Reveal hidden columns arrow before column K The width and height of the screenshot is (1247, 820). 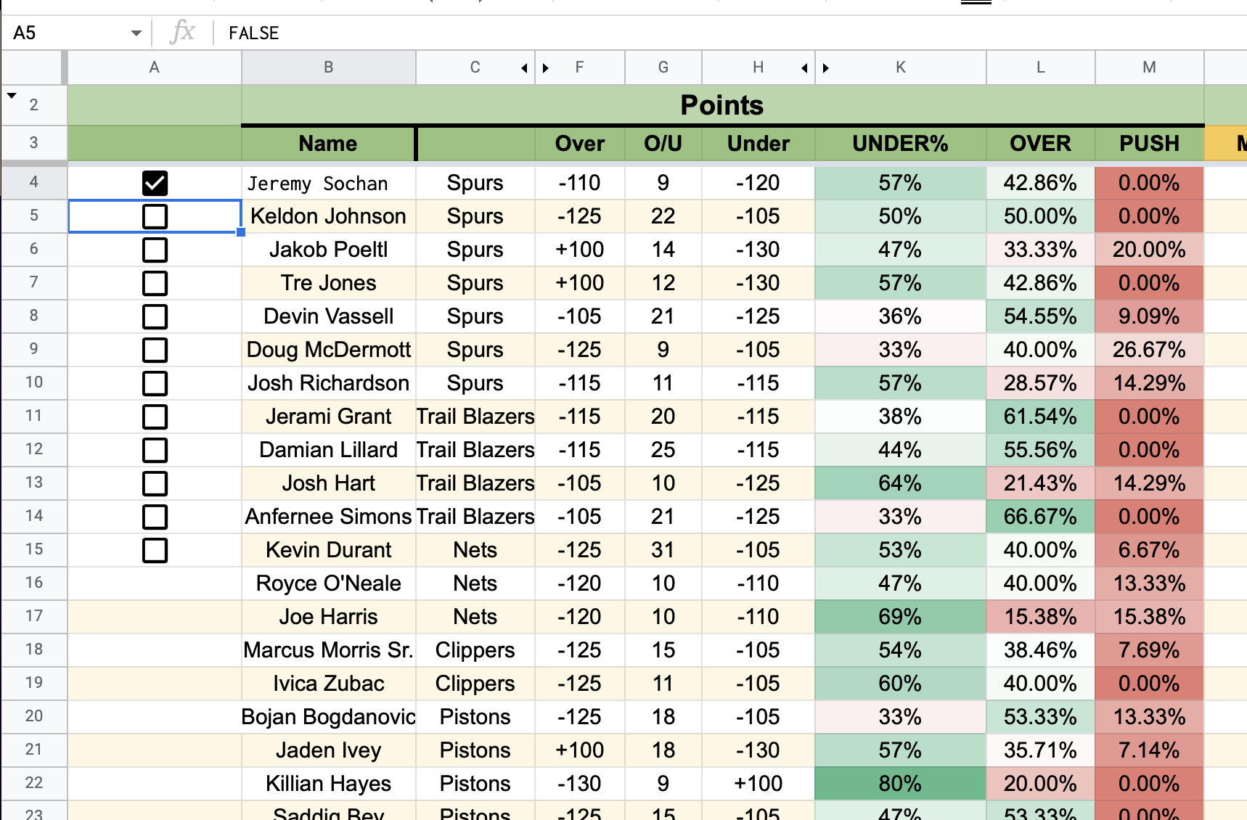tap(826, 68)
